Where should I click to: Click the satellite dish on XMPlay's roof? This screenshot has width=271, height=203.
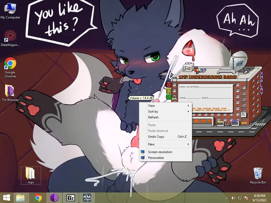click(x=238, y=61)
